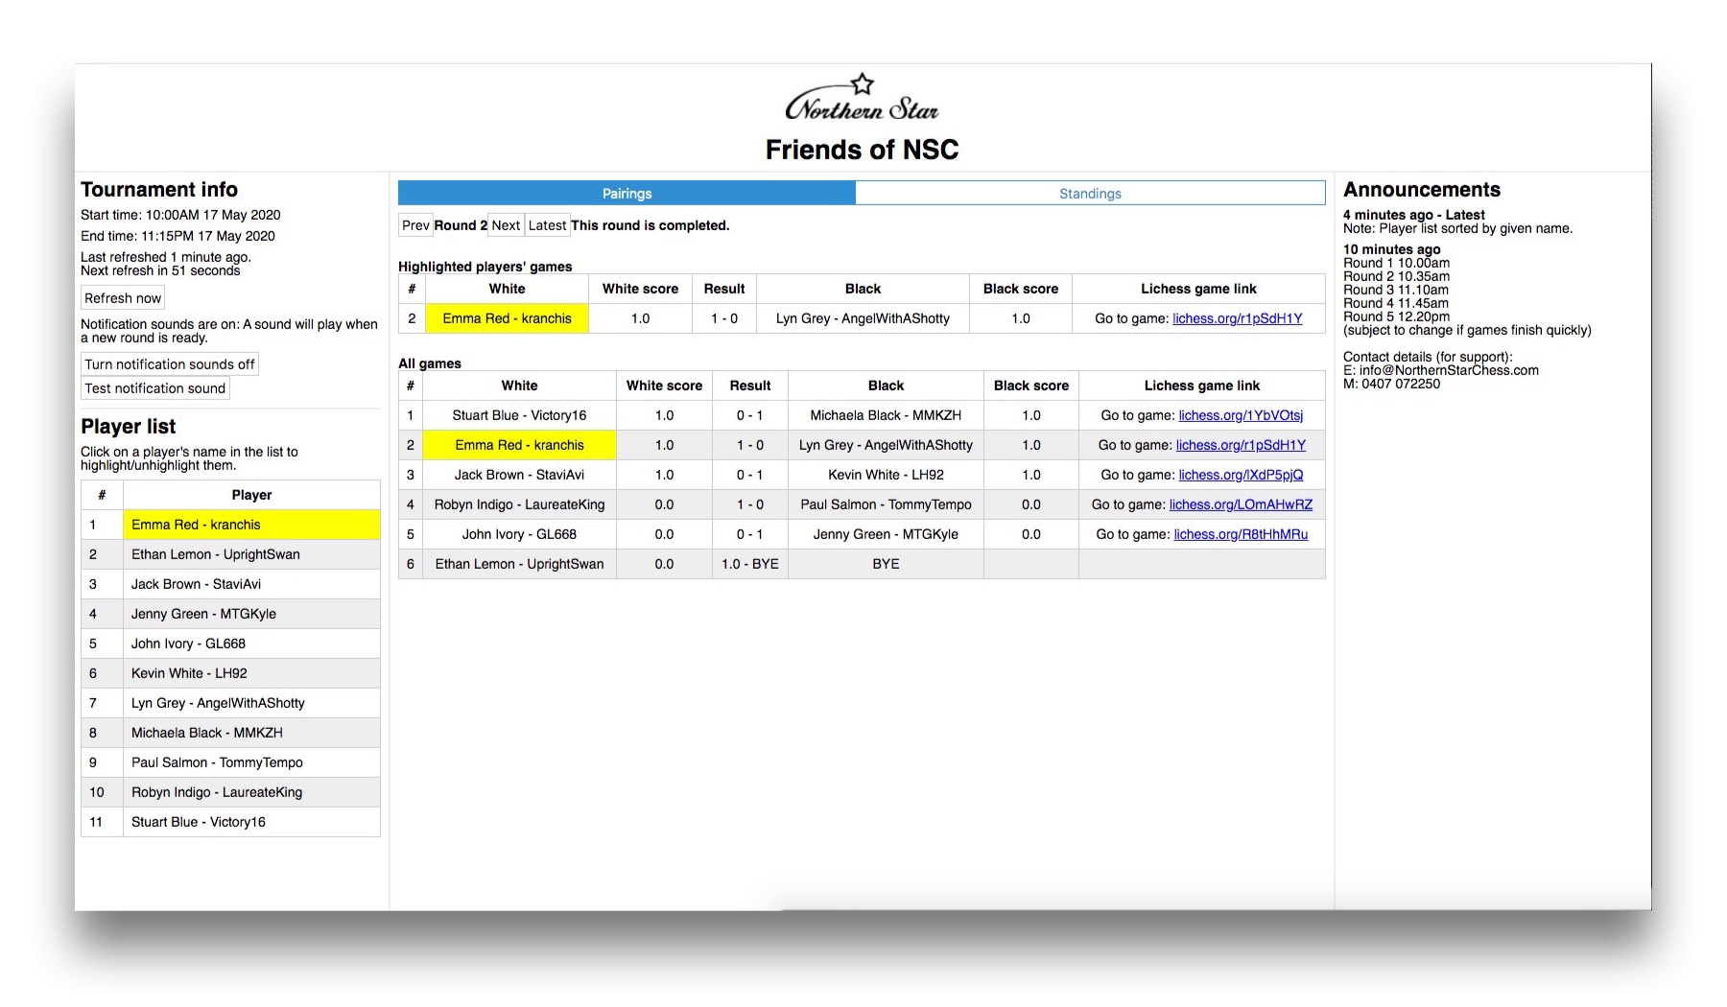Click Stuart Blue - Victory16 in All games table
This screenshot has height=1007, width=1727.
pos(519,415)
